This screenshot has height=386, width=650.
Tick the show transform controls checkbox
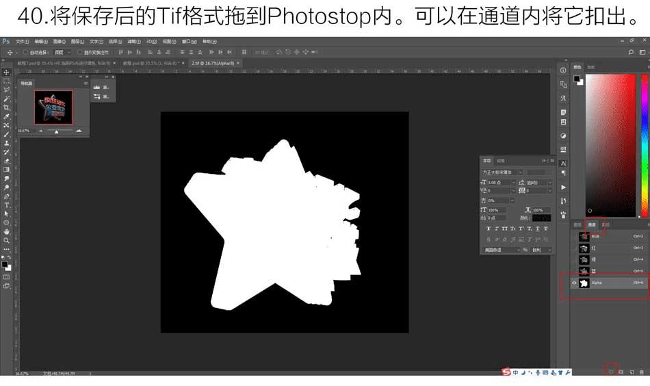coord(80,52)
